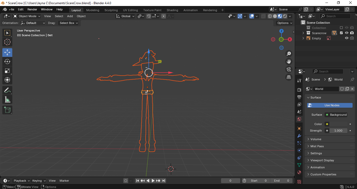Open the Output properties printer icon
This screenshot has height=189, width=357.
299,97
